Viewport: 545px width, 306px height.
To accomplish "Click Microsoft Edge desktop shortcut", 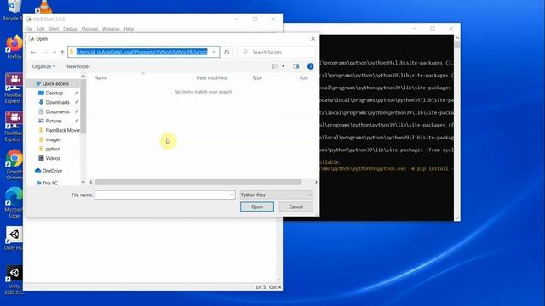I will 14,202.
